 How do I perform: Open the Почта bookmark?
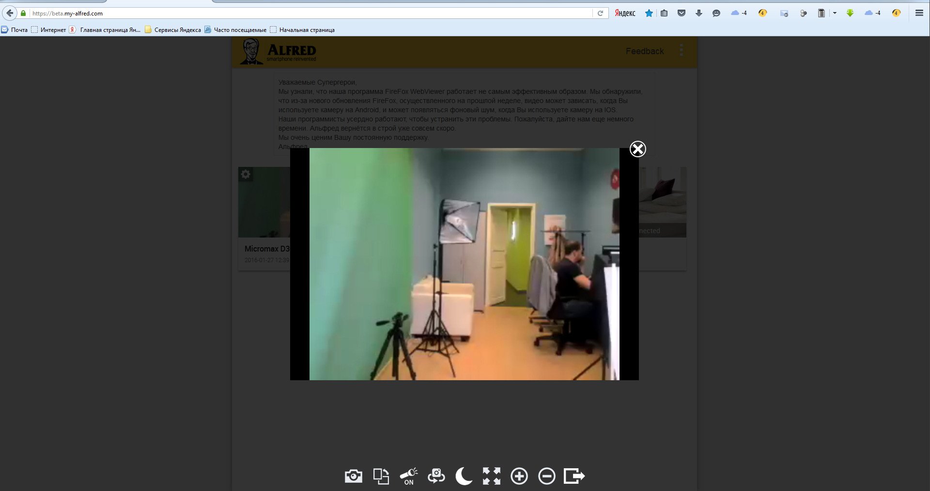click(15, 30)
